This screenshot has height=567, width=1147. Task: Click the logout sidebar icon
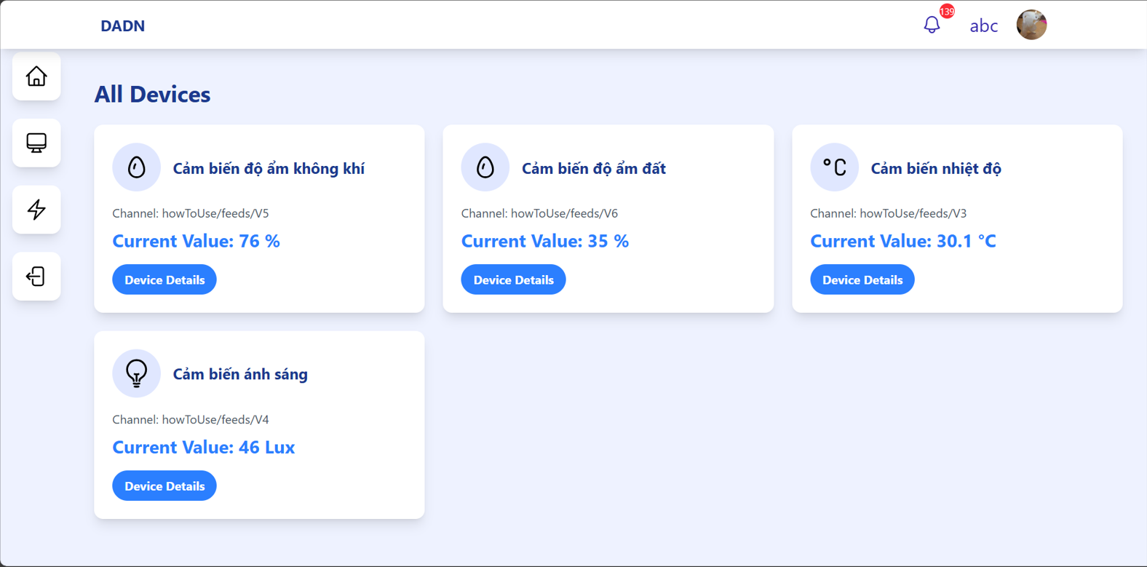tap(36, 277)
